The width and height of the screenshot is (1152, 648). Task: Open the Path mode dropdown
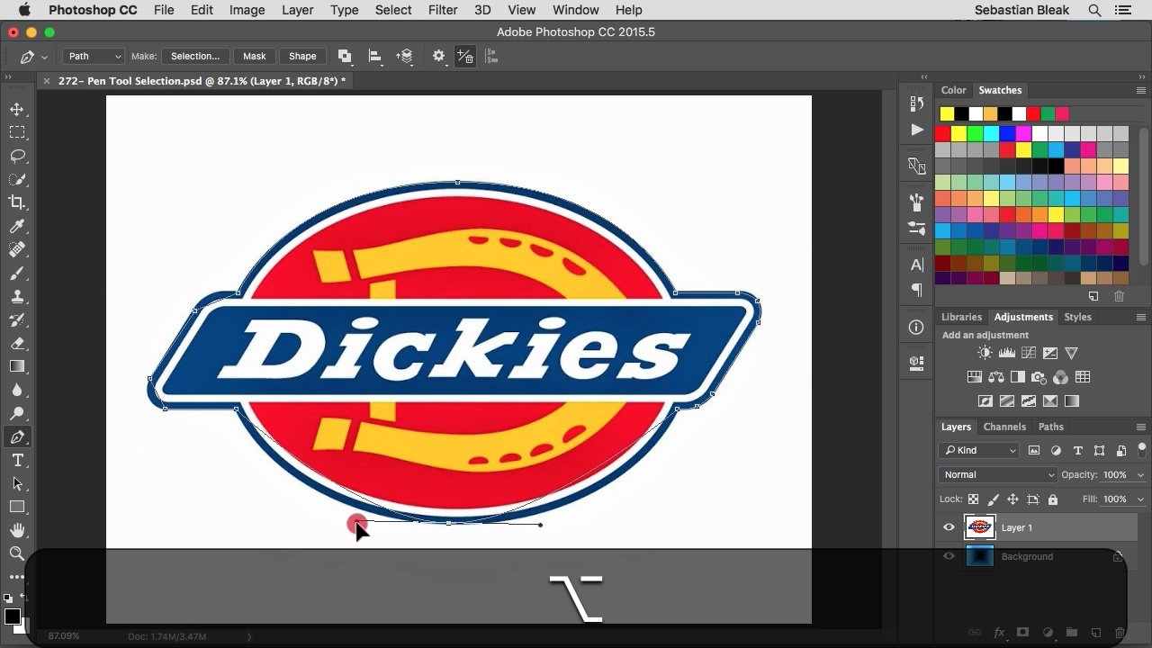(x=94, y=56)
